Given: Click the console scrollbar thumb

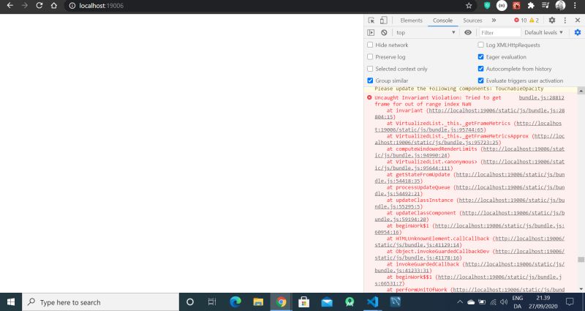Looking at the screenshot, I should 581,260.
